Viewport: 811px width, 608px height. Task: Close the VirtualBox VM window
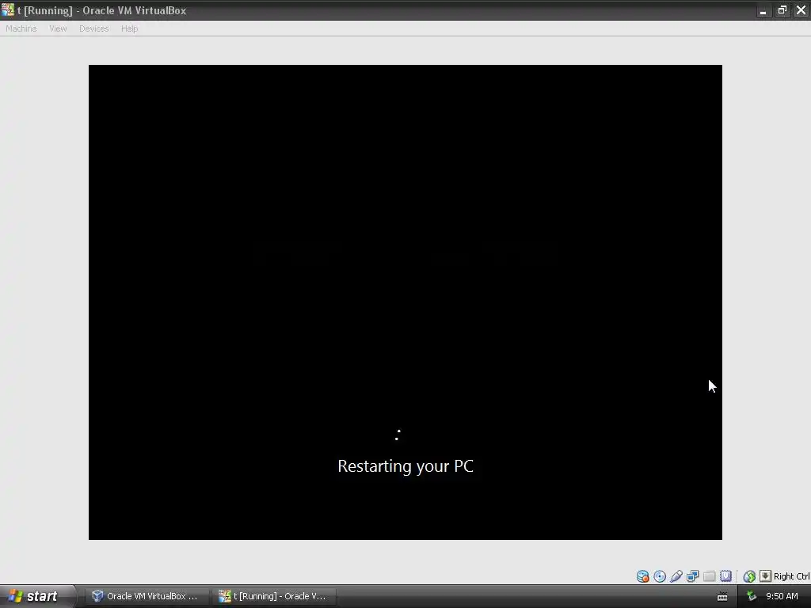[801, 10]
